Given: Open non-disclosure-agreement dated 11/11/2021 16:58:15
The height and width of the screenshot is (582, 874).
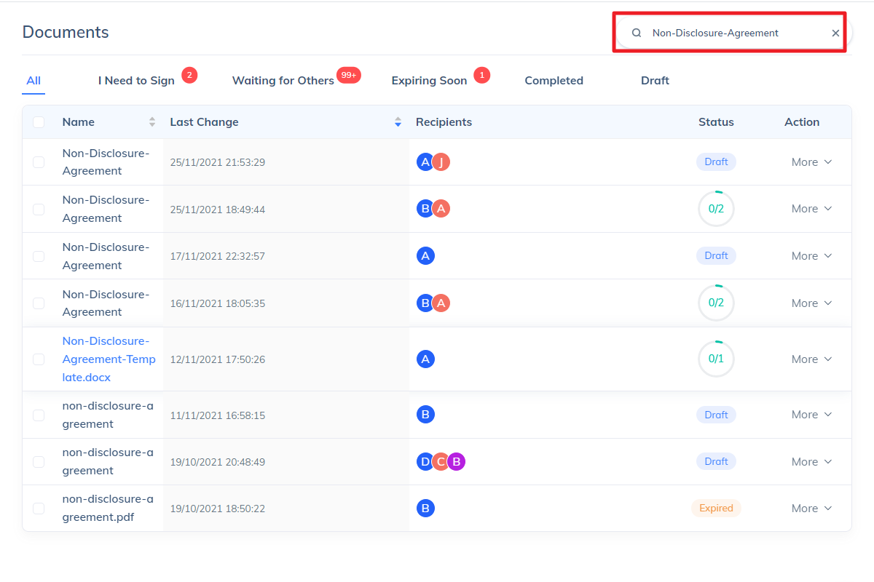Looking at the screenshot, I should (108, 415).
